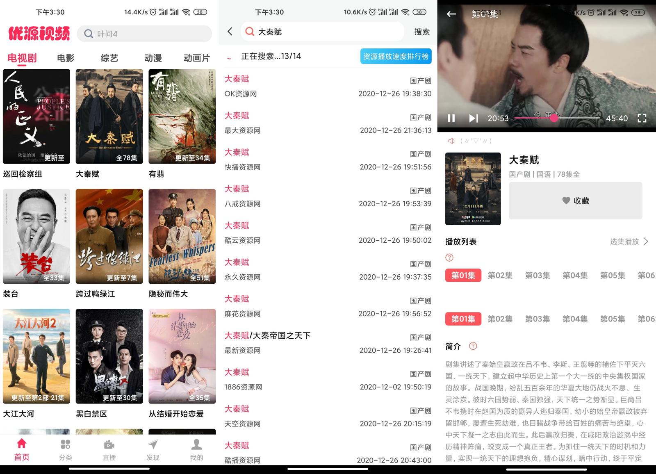Switch to the 动漫 tab
656x474 pixels.
(x=153, y=58)
